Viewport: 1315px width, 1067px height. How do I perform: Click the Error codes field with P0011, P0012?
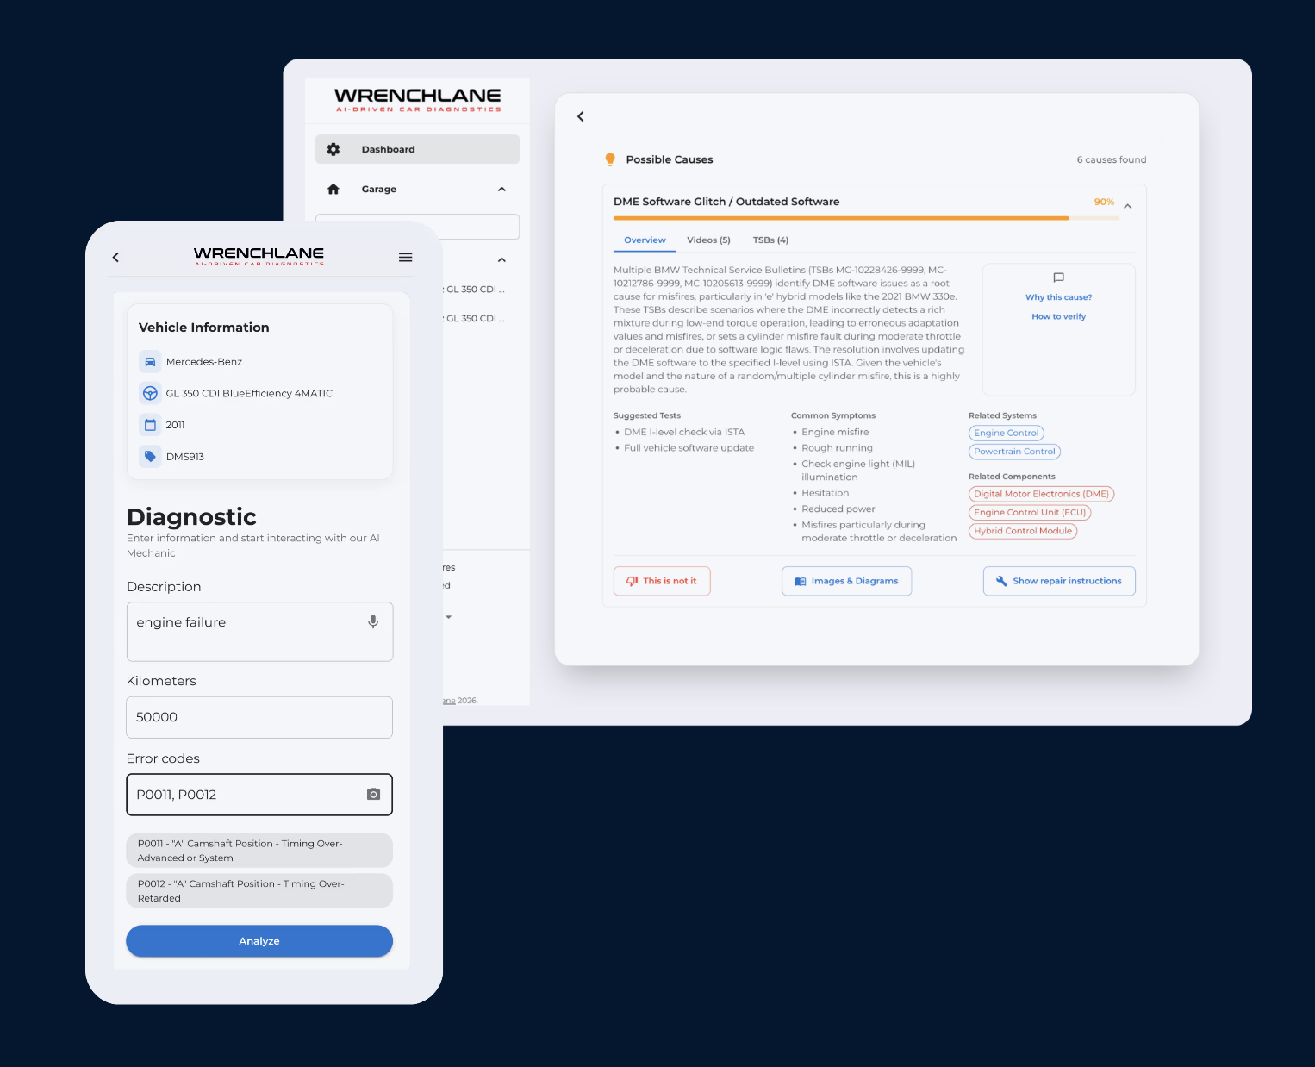(x=259, y=795)
